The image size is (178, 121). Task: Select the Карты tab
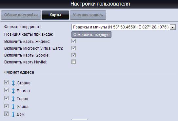55,15
